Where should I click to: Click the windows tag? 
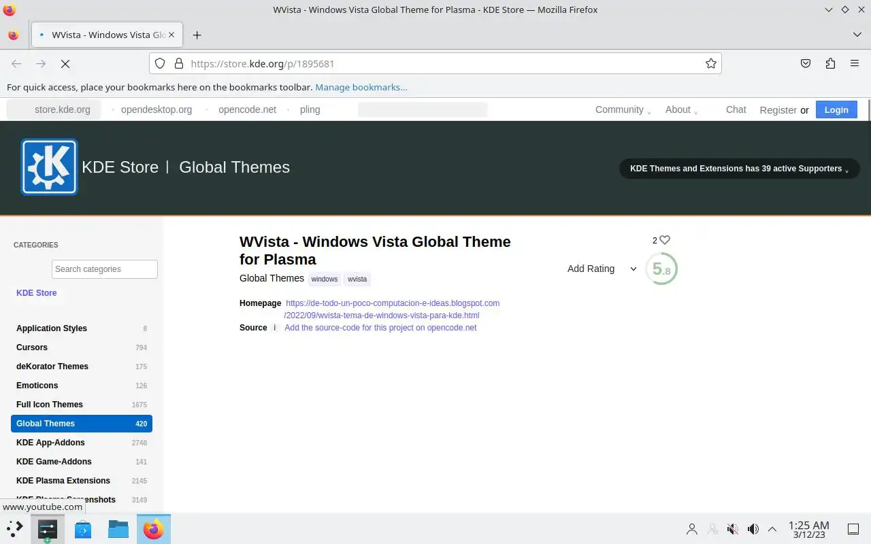tap(325, 279)
